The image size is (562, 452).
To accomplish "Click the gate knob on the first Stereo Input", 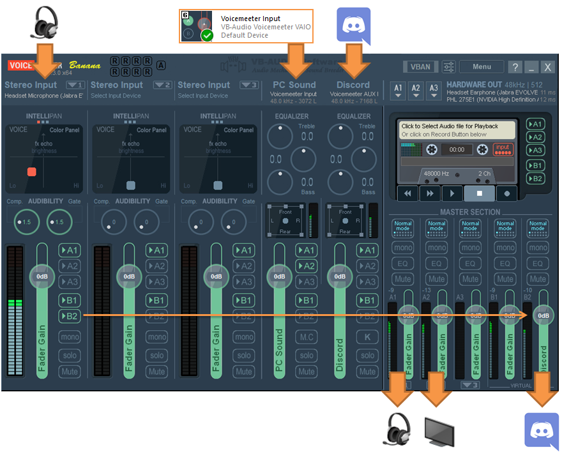I will click(x=59, y=222).
